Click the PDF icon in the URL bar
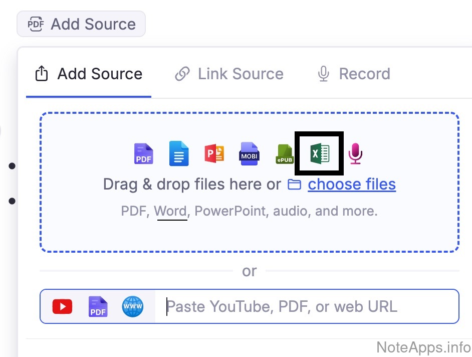This screenshot has height=357, width=472. click(x=98, y=306)
